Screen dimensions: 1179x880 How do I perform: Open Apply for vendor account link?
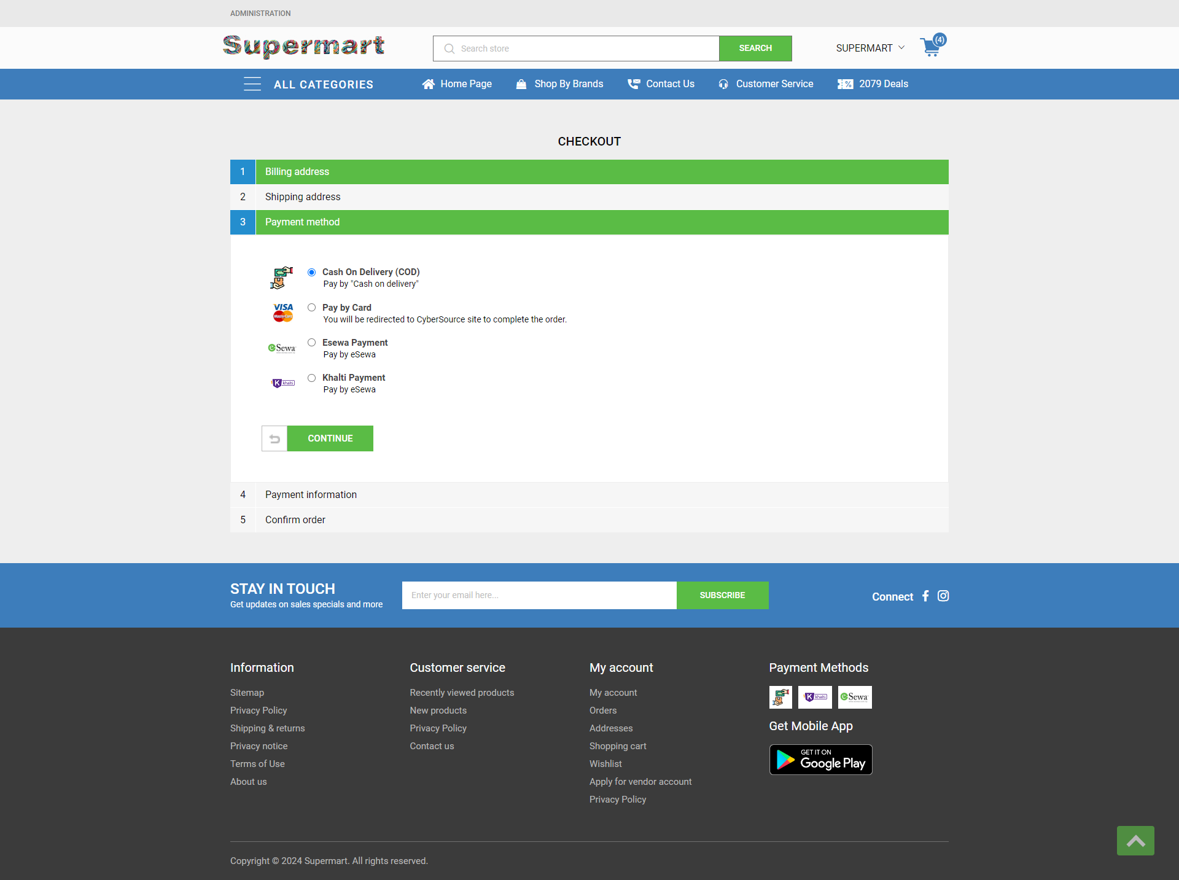pyautogui.click(x=640, y=782)
